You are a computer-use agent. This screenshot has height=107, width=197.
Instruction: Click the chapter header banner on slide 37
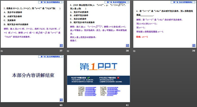pos(51,2)
